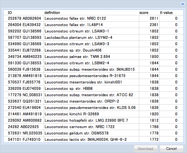This screenshot has height=153, width=187.
Task: Sort by the definition column header
Action: (91, 12)
